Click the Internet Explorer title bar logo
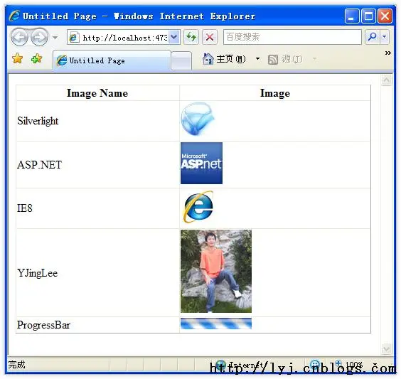401x379 pixels. coord(14,16)
